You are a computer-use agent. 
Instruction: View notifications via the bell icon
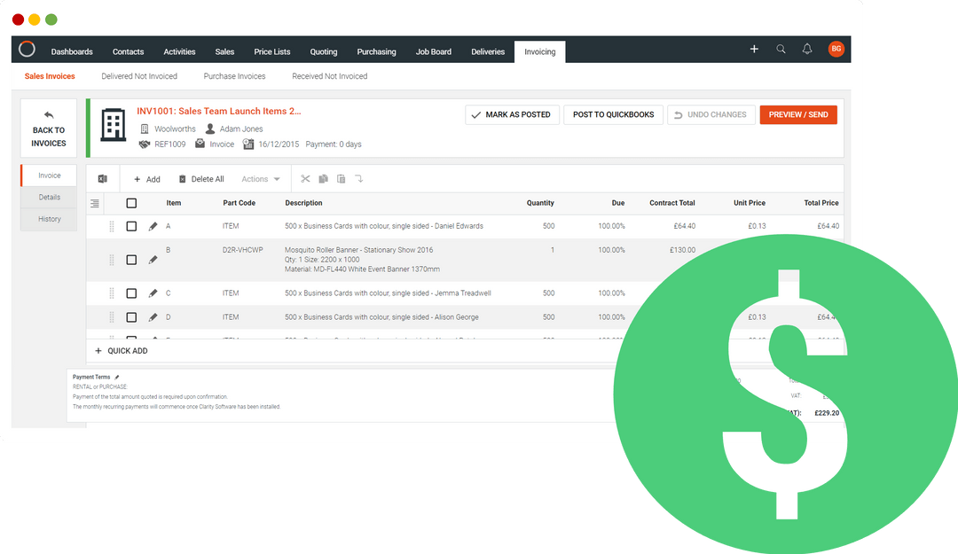[807, 51]
